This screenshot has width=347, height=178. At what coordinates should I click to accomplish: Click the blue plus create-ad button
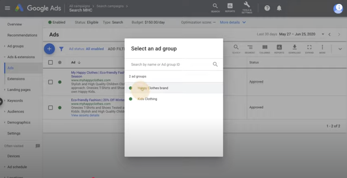[49, 49]
